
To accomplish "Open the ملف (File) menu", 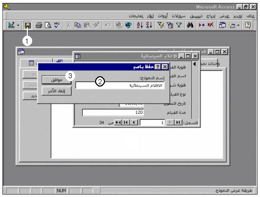I will (x=250, y=16).
